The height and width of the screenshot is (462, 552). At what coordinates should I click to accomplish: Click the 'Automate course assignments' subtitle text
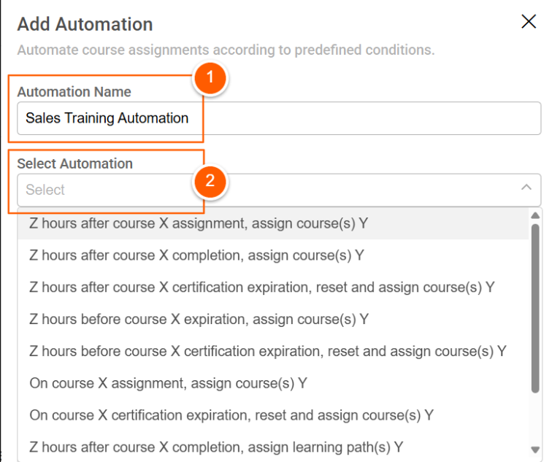click(x=226, y=50)
